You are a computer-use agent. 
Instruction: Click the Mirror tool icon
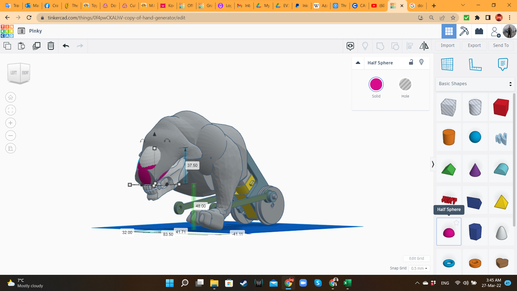424,46
